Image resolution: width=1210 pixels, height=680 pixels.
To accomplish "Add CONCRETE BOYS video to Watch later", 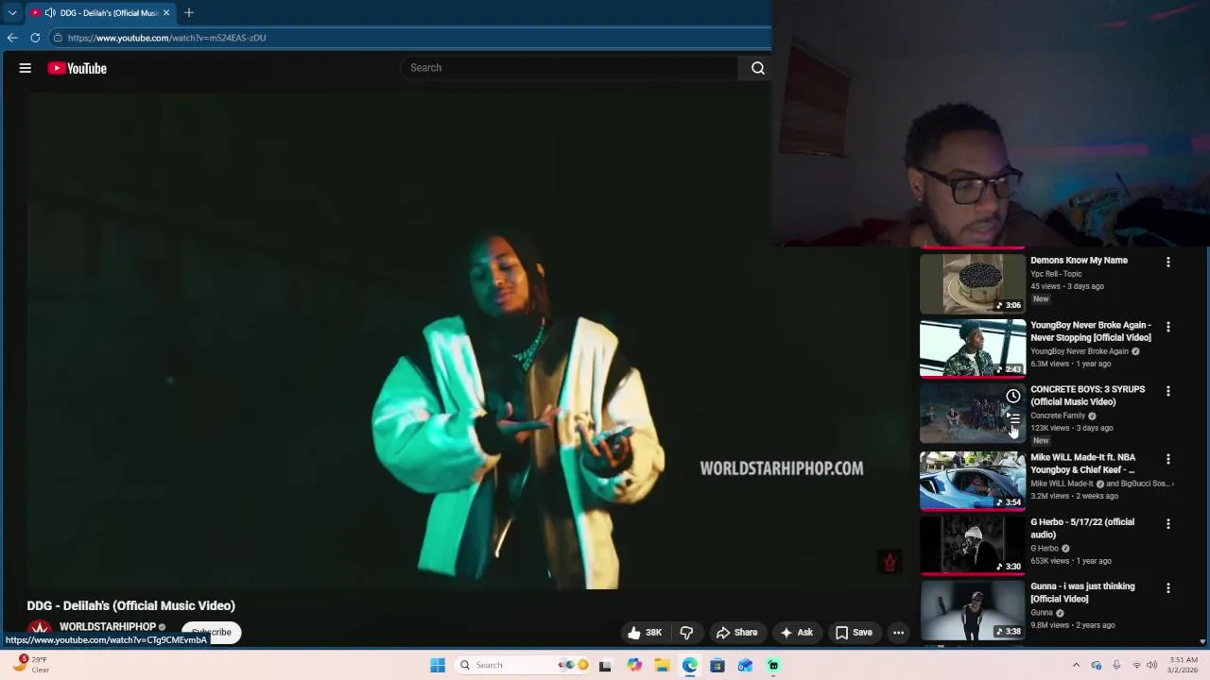I will [x=1012, y=396].
